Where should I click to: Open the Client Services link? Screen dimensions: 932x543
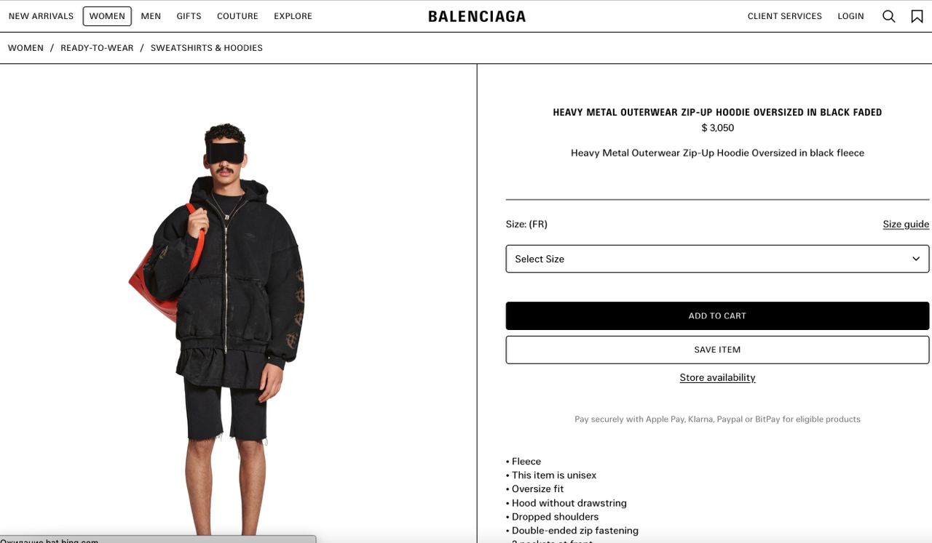pyautogui.click(x=784, y=16)
